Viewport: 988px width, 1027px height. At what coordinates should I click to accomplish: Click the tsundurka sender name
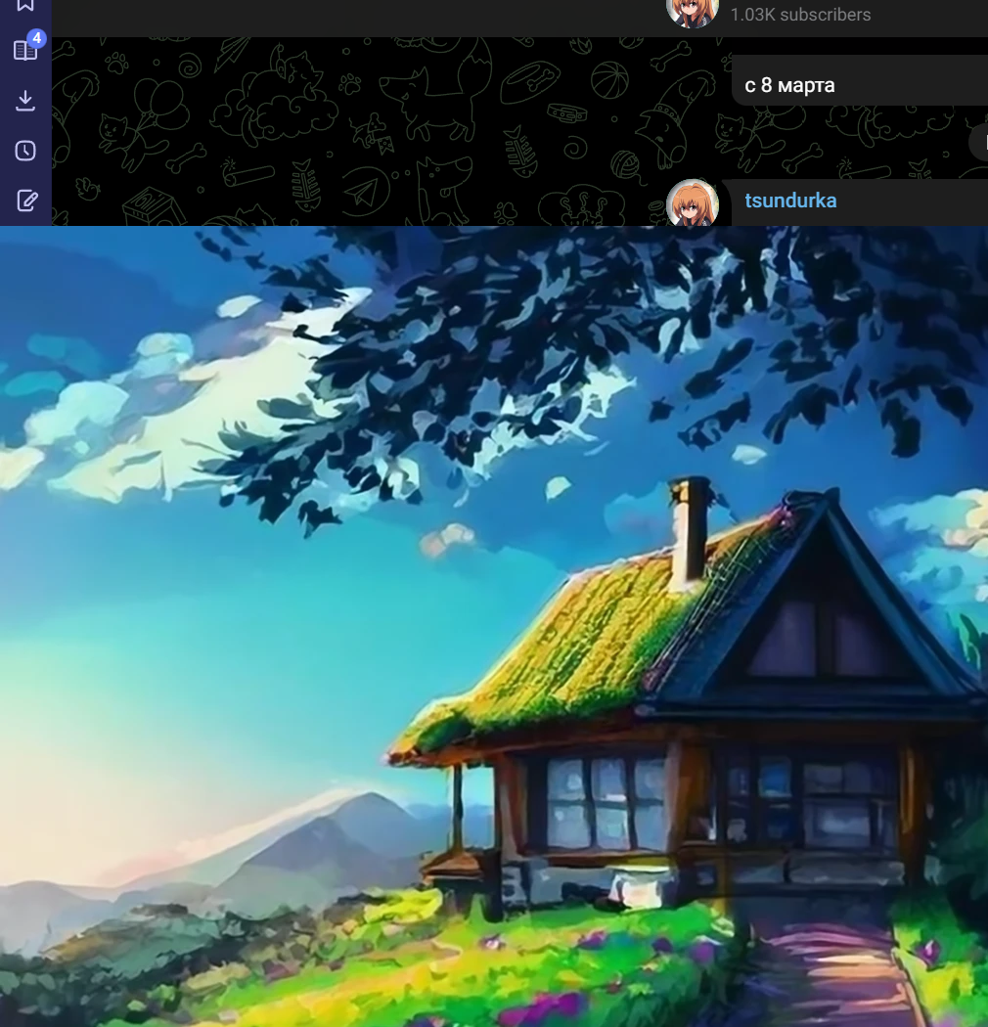tap(790, 201)
